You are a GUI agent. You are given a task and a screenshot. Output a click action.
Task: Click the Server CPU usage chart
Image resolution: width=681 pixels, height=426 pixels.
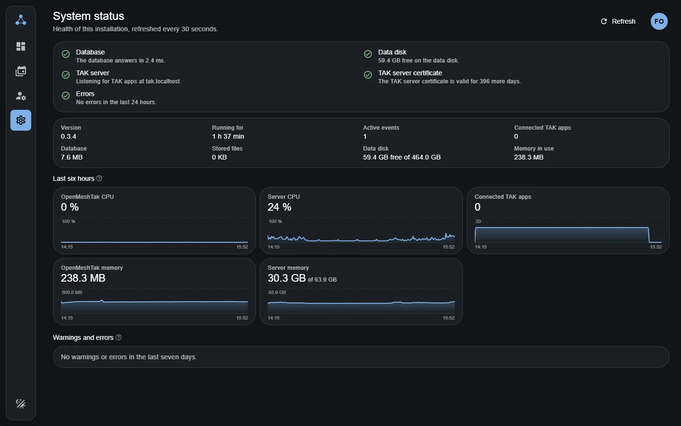click(x=361, y=234)
